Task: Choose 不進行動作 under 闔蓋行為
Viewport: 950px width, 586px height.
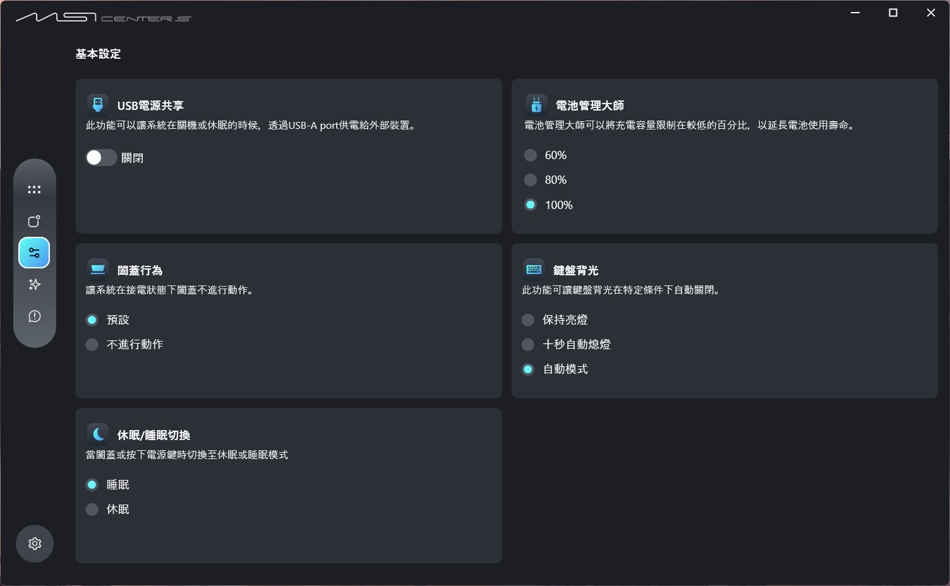Action: pos(92,344)
